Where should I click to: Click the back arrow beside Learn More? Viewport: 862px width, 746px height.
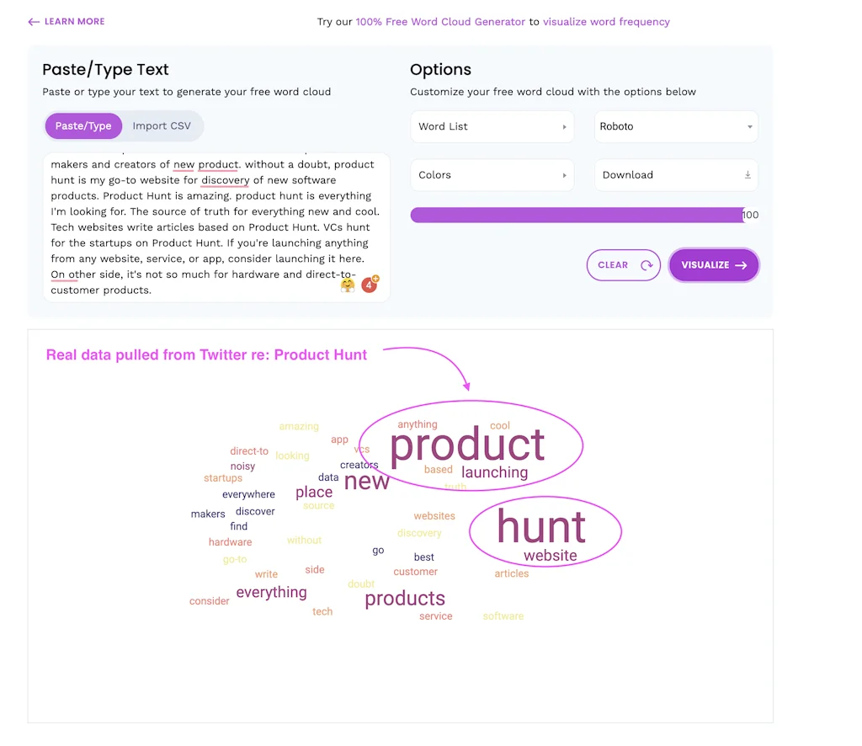[34, 22]
